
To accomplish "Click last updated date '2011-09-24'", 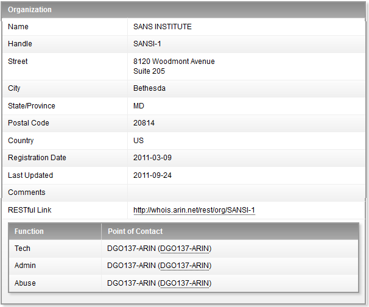I will click(x=152, y=175).
